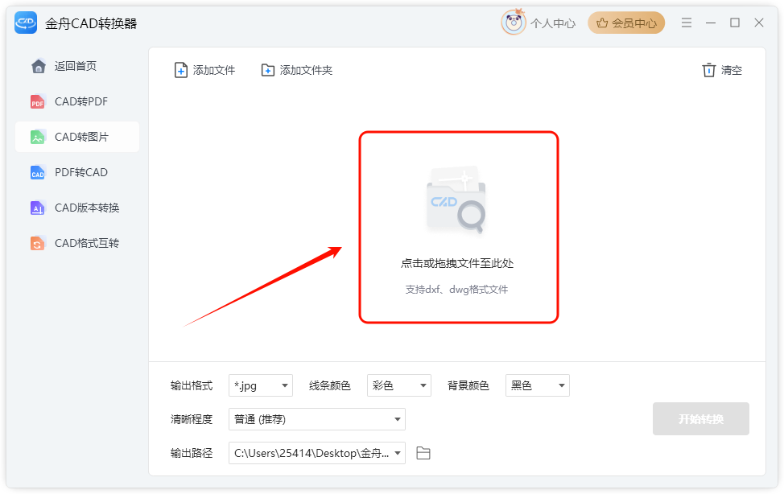Browse output folder with the folder icon
Image resolution: width=784 pixels, height=494 pixels.
(x=423, y=453)
